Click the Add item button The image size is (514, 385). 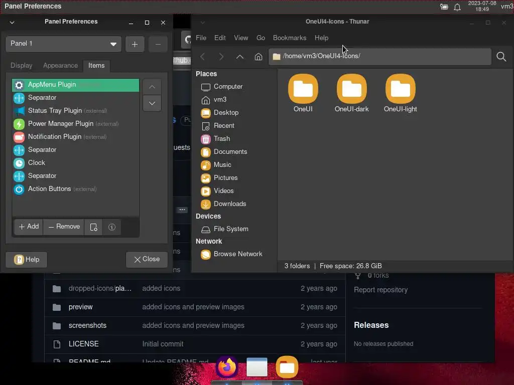[x=29, y=227]
